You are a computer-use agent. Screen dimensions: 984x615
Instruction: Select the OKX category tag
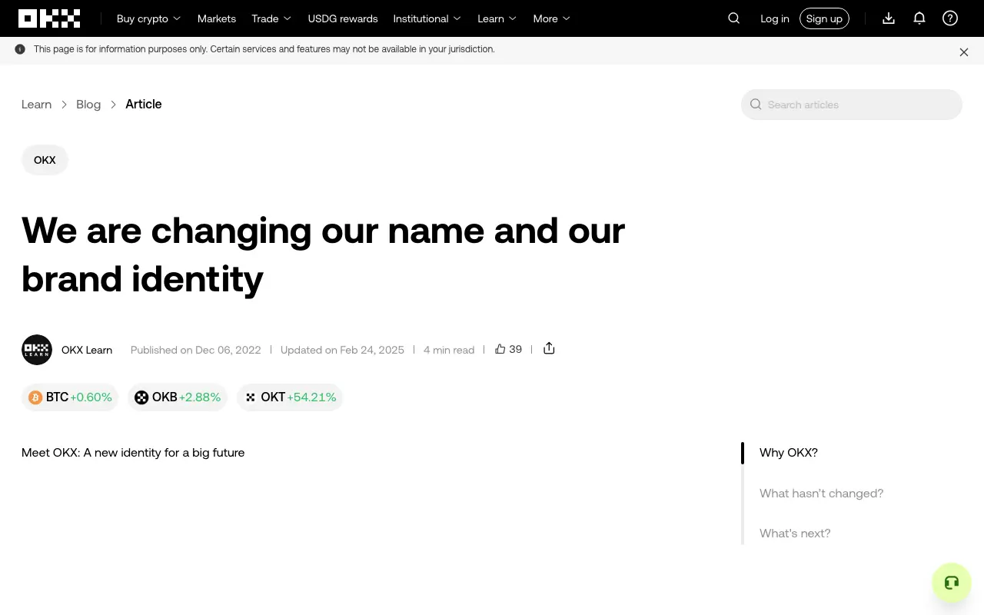tap(45, 160)
